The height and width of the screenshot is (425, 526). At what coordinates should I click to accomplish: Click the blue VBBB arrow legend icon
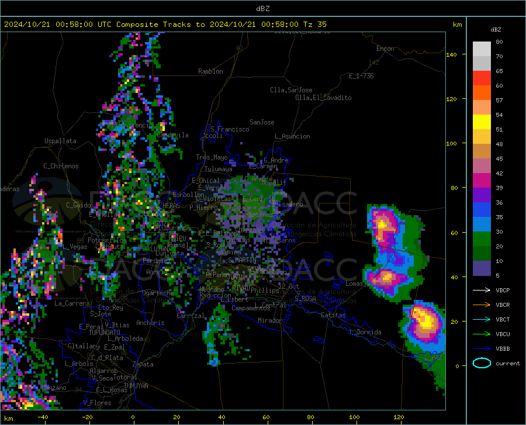(x=482, y=349)
